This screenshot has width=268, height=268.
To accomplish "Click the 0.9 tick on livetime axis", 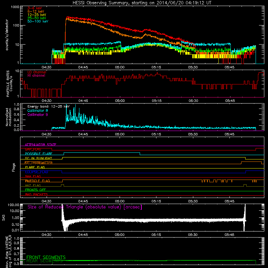I will (16, 243).
